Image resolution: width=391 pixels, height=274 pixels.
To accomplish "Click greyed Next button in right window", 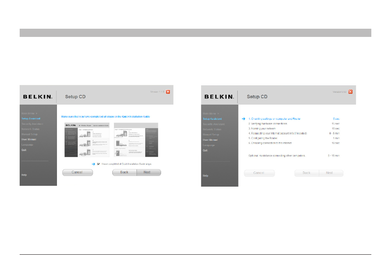I will (331, 173).
